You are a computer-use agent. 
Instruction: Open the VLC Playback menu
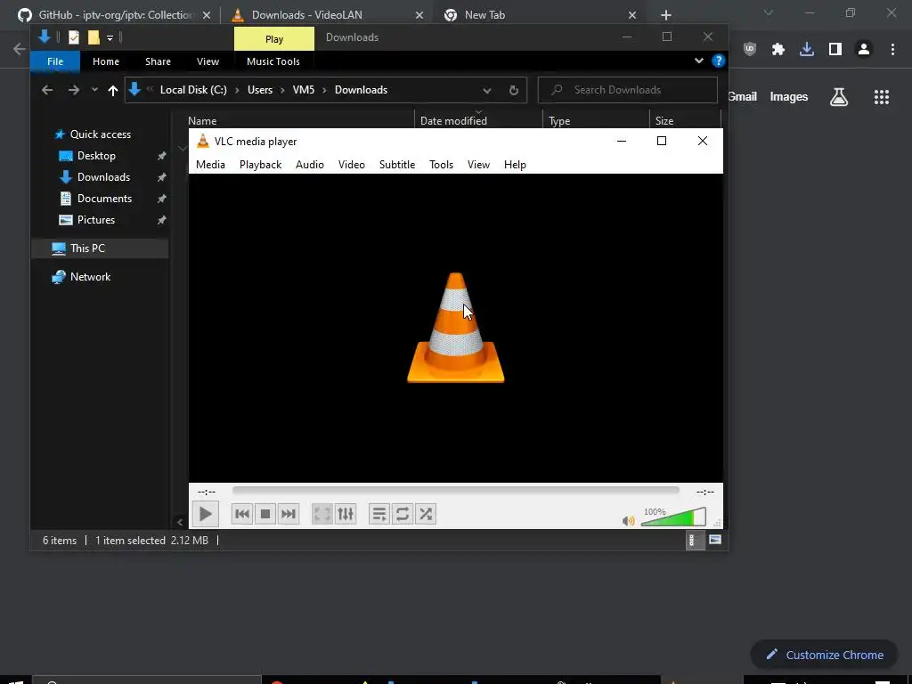pos(261,165)
